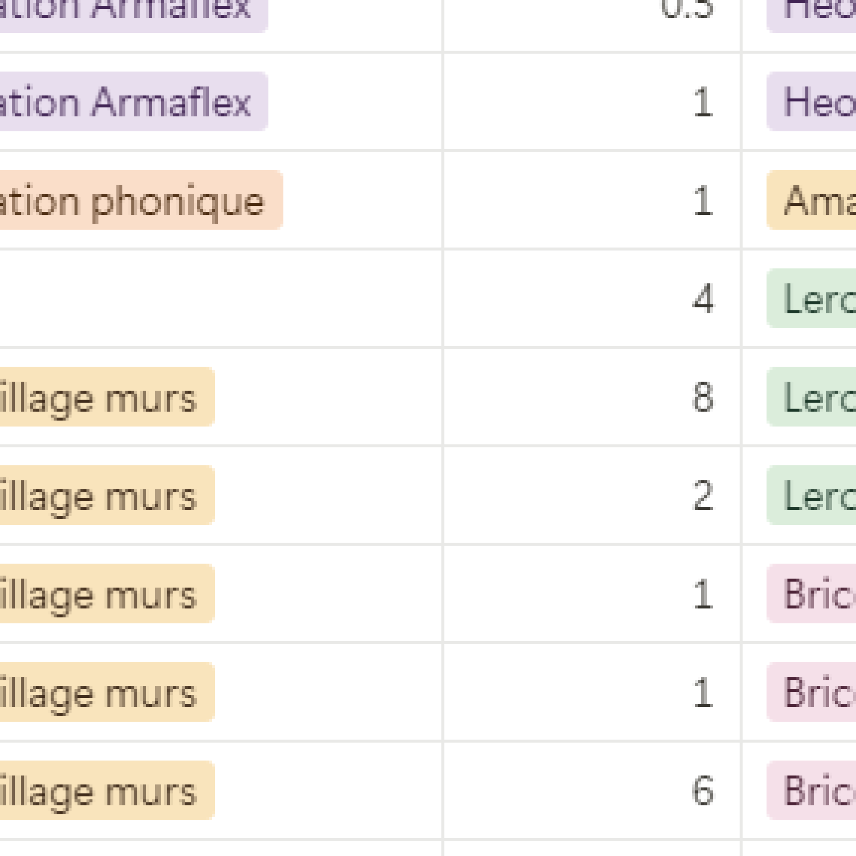856x856 pixels.
Task: Click the cell with quantity 2
Action: (592, 495)
